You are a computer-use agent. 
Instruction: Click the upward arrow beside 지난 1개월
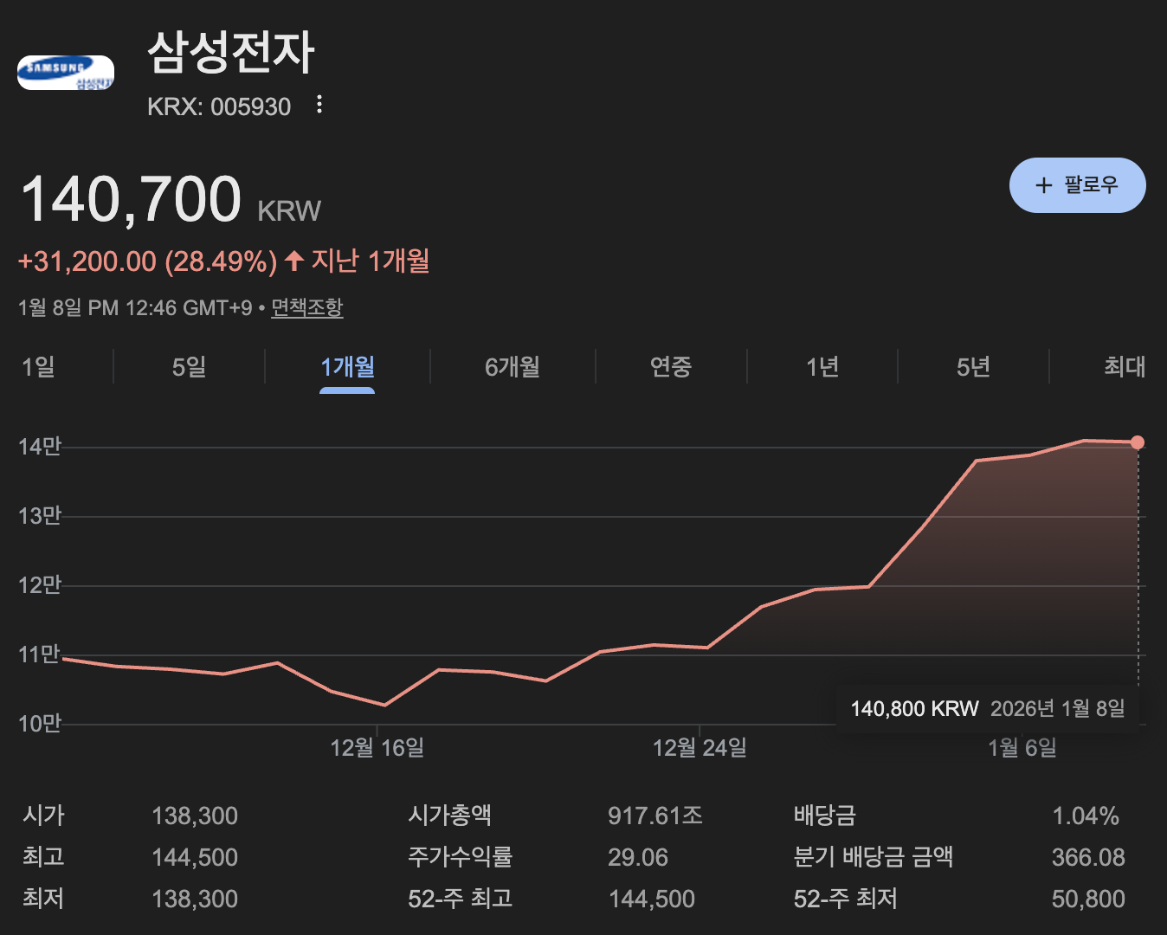pos(294,261)
